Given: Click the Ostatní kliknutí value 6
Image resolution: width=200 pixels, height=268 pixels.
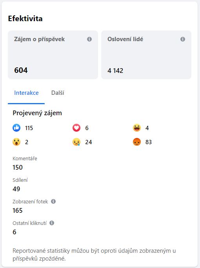Looking at the screenshot, I should pyautogui.click(x=15, y=232).
